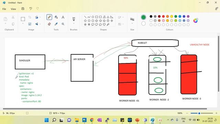This screenshot has width=220, height=124.
Task: Select the Pencil tool
Action: pyautogui.click(x=49, y=17)
